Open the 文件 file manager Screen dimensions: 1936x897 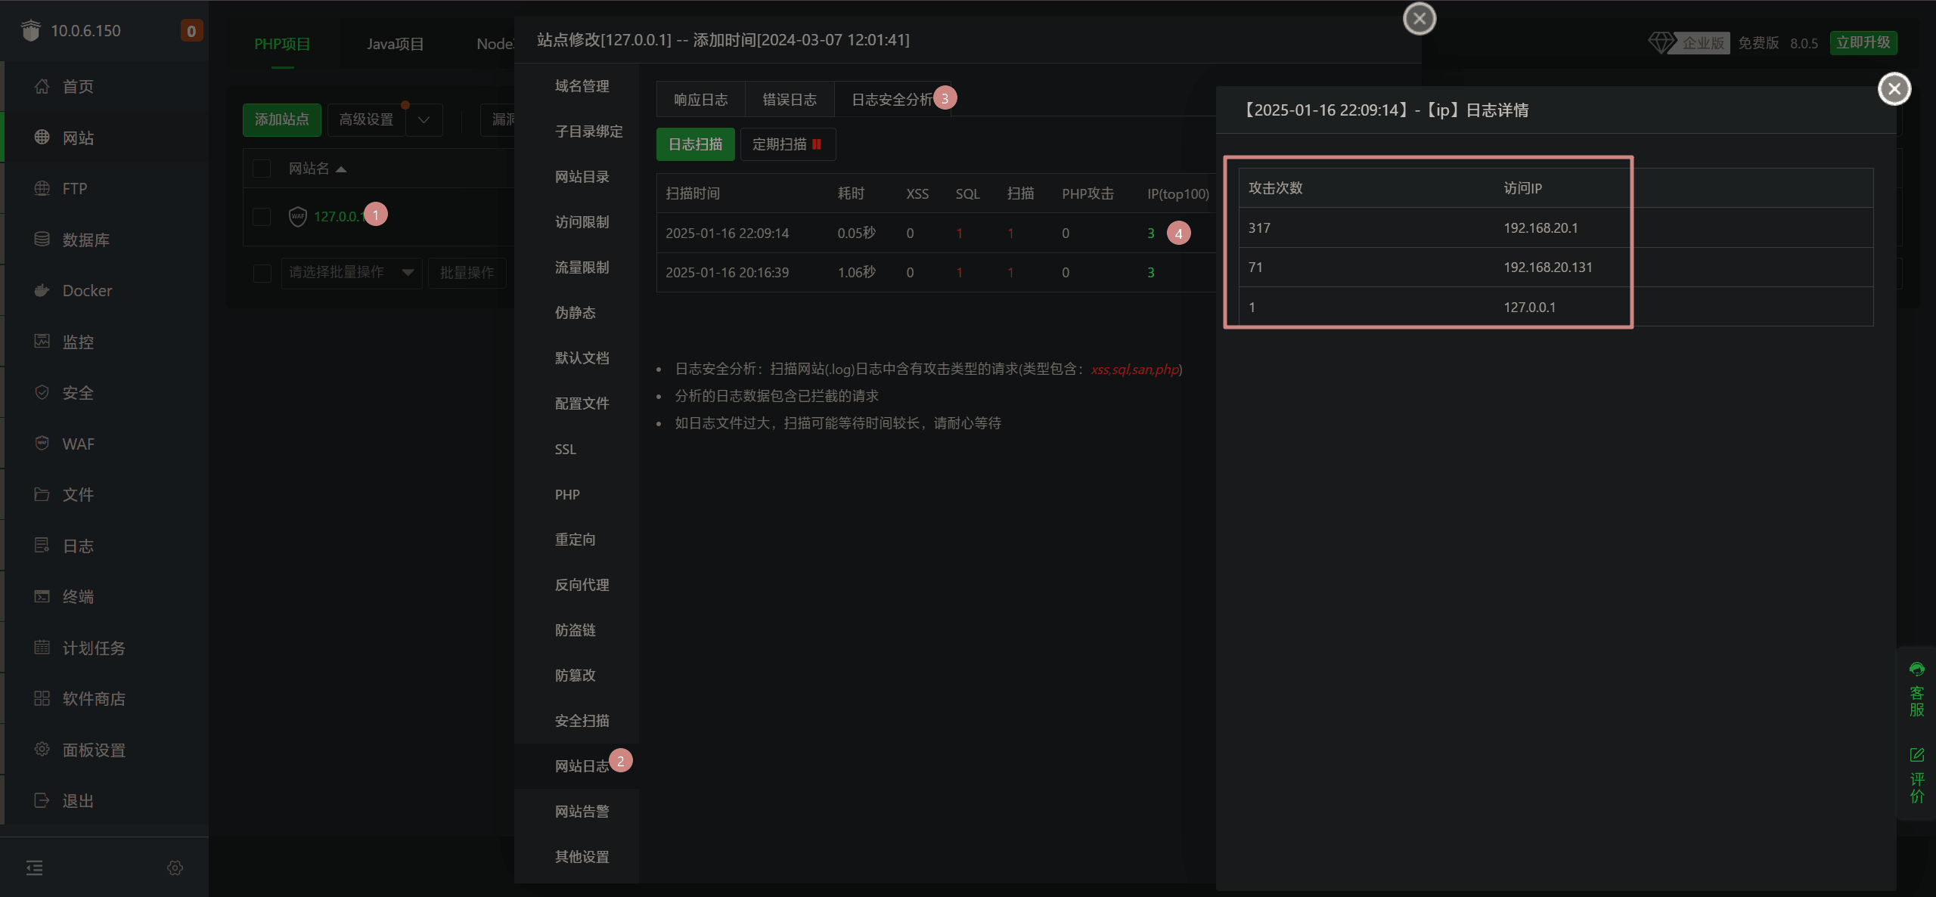[78, 494]
